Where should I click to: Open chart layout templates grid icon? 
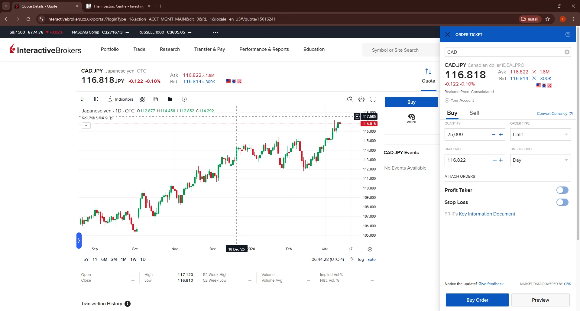(x=142, y=99)
